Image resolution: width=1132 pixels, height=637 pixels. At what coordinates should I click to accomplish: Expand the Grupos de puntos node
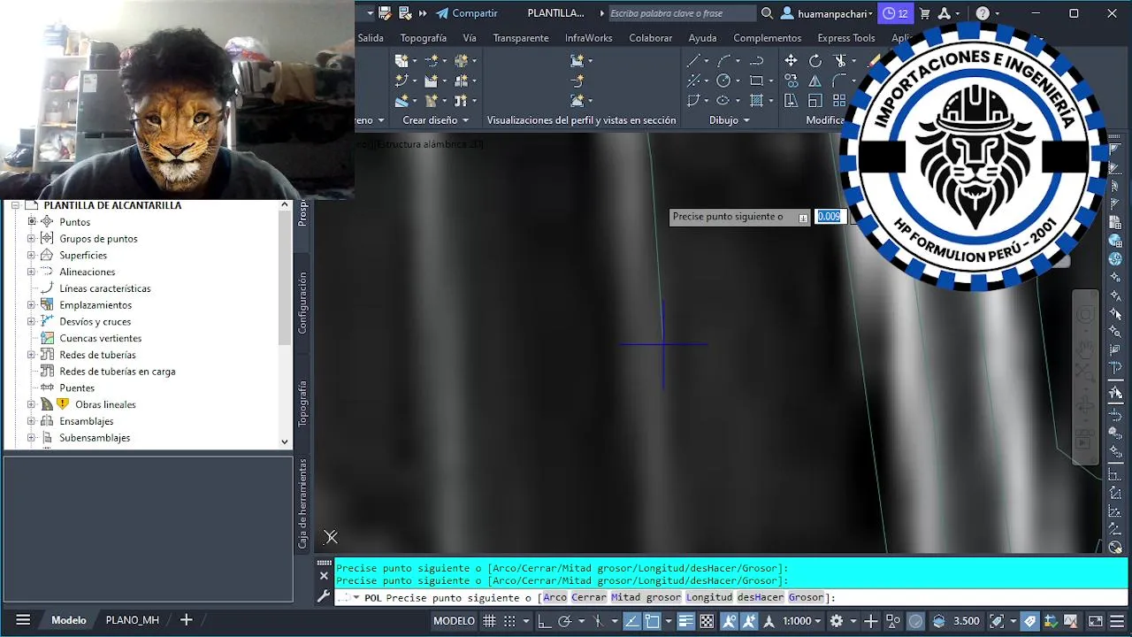point(31,239)
